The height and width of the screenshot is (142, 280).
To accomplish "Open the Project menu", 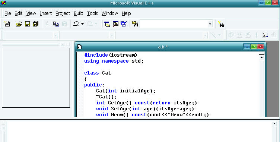I will tap(63, 13).
